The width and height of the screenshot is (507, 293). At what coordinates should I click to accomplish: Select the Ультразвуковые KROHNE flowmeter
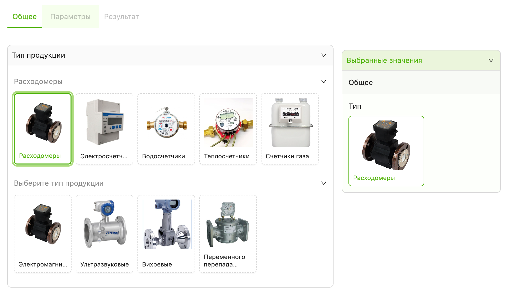(x=104, y=234)
